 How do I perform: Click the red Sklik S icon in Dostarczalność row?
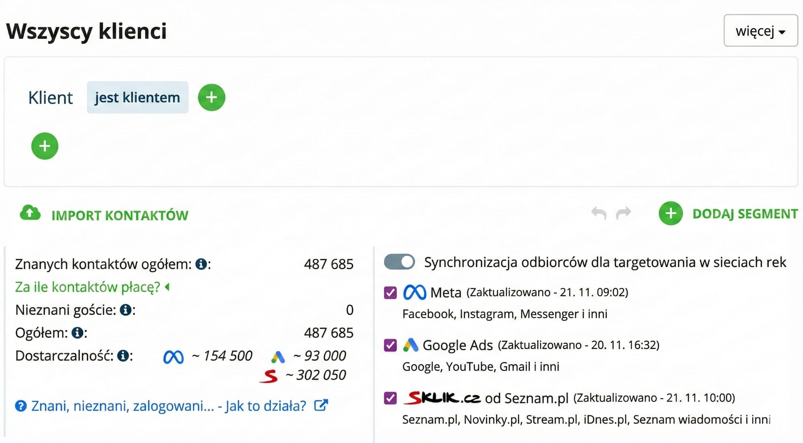pos(269,376)
